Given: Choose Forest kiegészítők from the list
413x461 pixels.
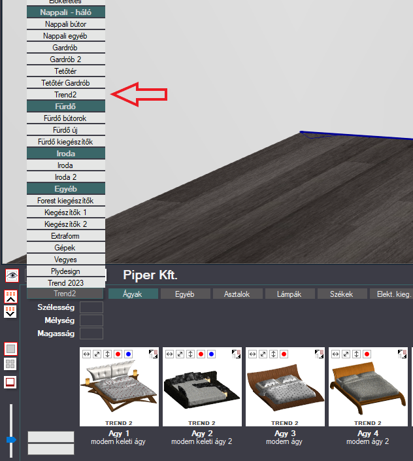Looking at the screenshot, I should pos(66,201).
